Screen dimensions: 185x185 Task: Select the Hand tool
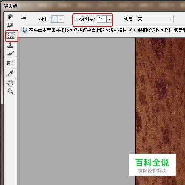10,83
